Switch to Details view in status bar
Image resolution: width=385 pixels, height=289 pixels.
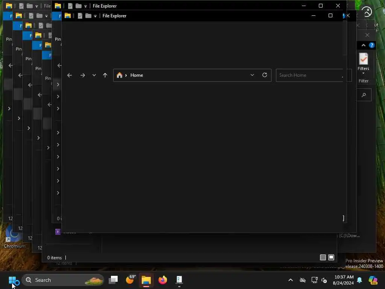[x=323, y=257]
